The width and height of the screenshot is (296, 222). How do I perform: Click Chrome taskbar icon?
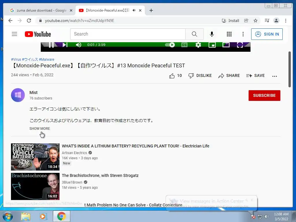(62, 216)
